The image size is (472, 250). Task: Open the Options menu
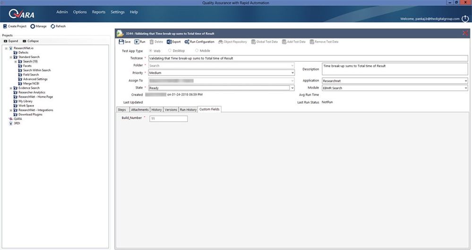pos(80,12)
